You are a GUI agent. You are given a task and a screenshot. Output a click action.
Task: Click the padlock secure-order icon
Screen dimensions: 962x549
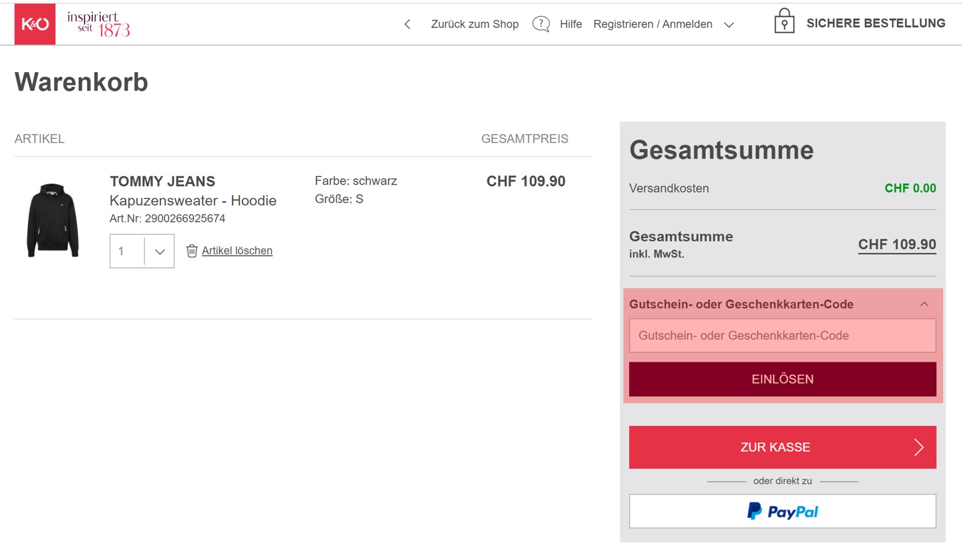(x=785, y=21)
